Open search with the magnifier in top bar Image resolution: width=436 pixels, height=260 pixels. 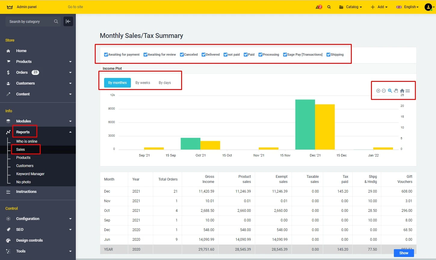tap(329, 7)
